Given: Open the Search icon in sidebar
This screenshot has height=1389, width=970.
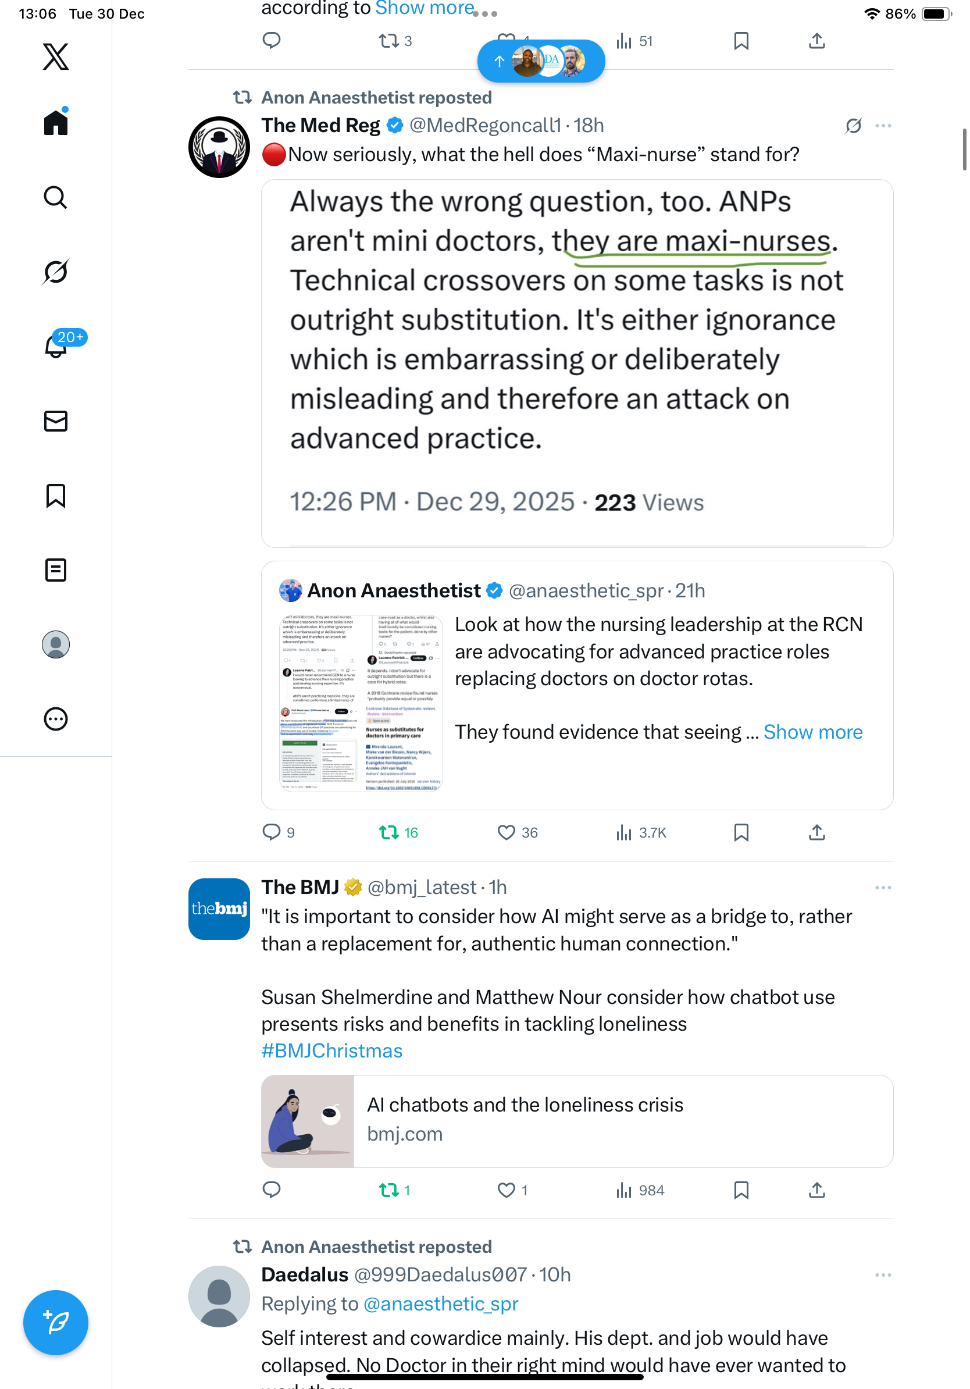Looking at the screenshot, I should tap(56, 197).
